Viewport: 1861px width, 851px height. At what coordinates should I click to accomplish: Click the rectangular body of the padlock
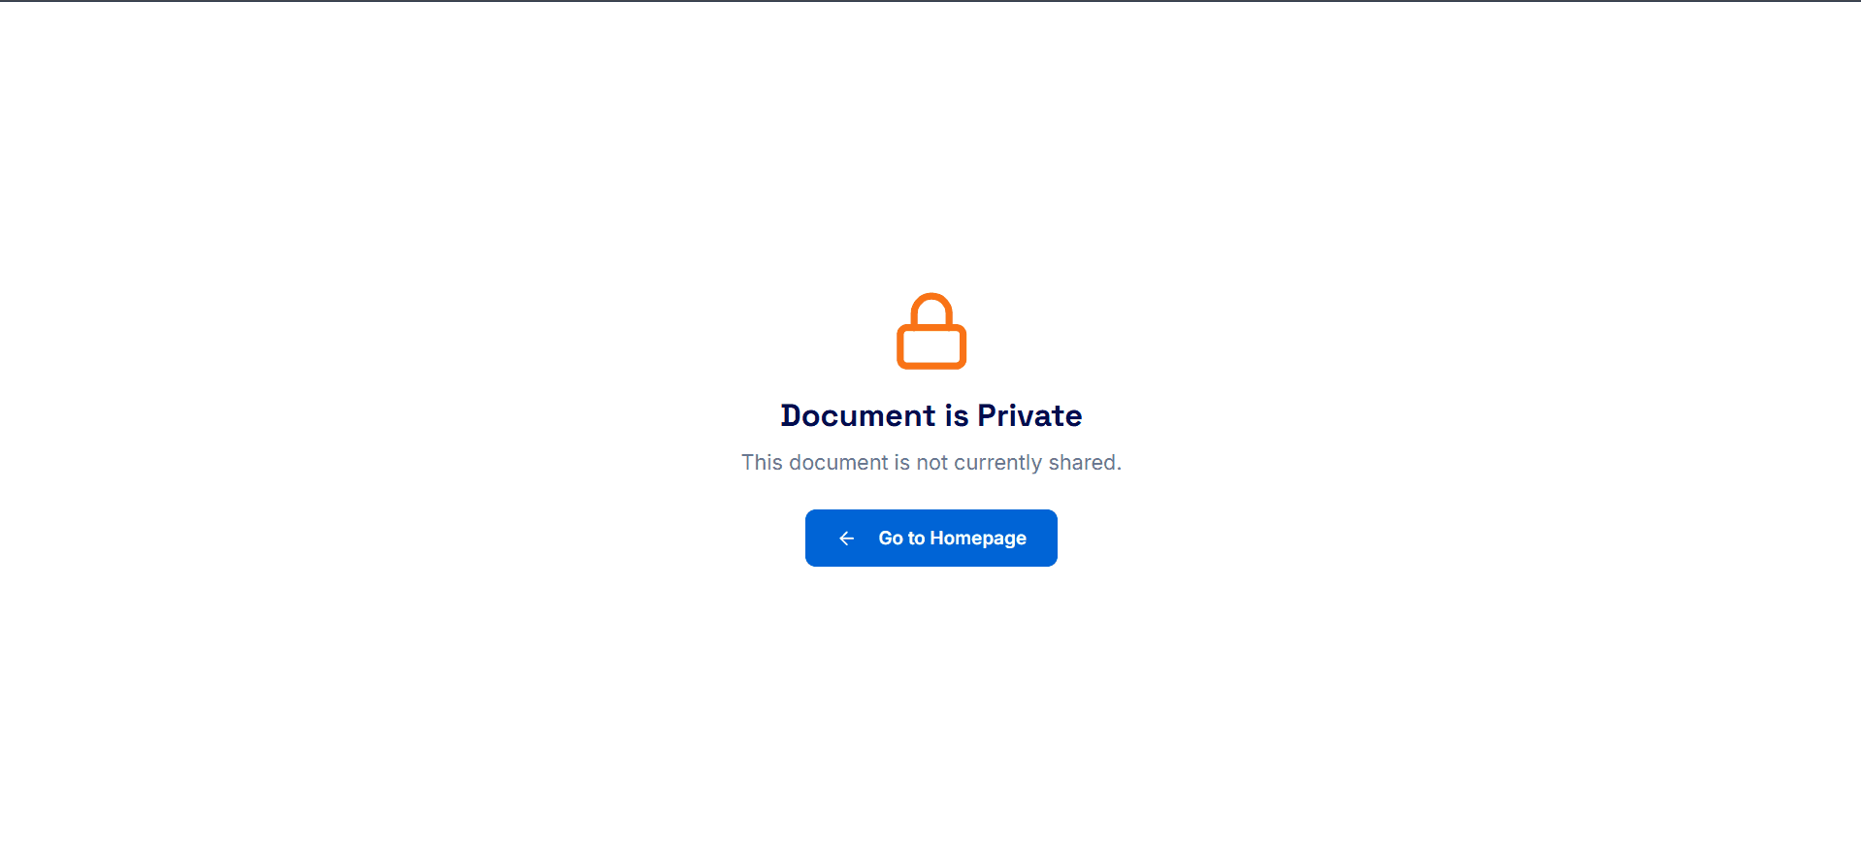[930, 347]
